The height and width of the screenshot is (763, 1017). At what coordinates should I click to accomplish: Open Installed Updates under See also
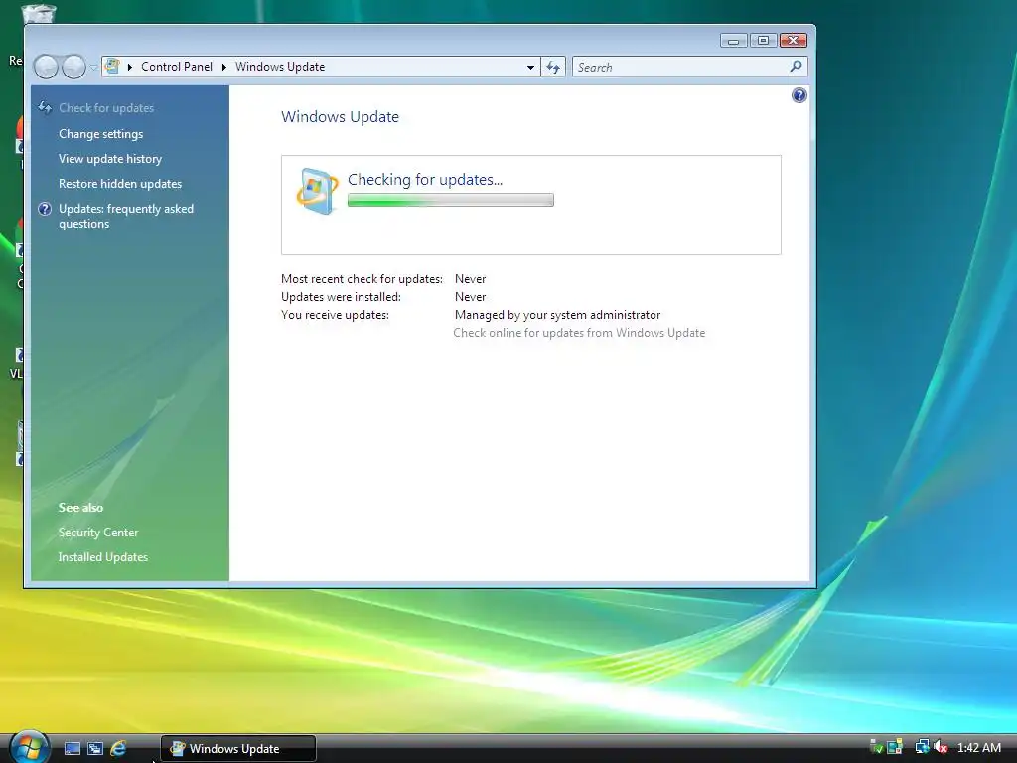click(102, 557)
